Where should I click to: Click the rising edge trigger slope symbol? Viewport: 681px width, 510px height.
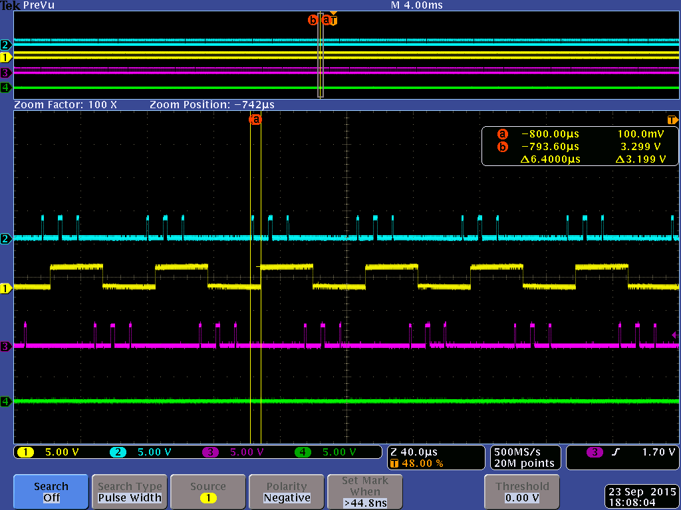tap(615, 452)
